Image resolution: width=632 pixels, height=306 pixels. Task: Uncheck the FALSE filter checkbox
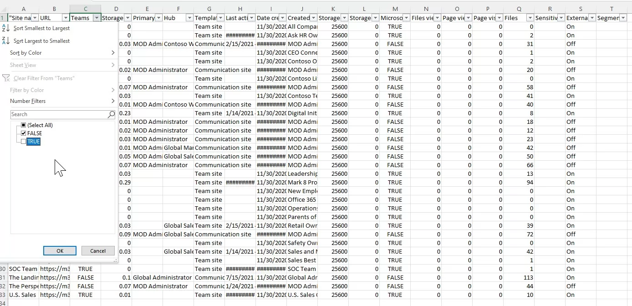pyautogui.click(x=23, y=133)
